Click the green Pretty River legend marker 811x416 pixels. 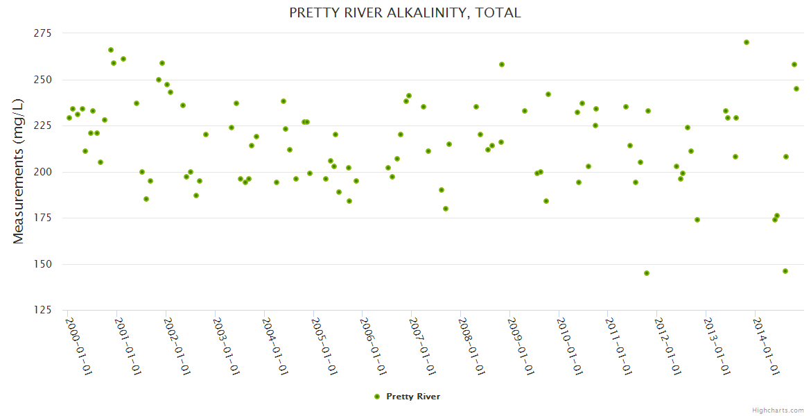pyautogui.click(x=377, y=397)
